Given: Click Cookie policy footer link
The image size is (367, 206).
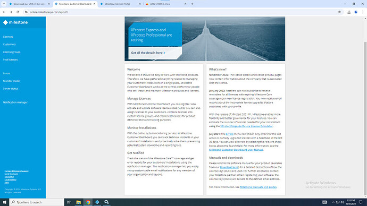Looking at the screenshot, I should pyautogui.click(x=10, y=179).
